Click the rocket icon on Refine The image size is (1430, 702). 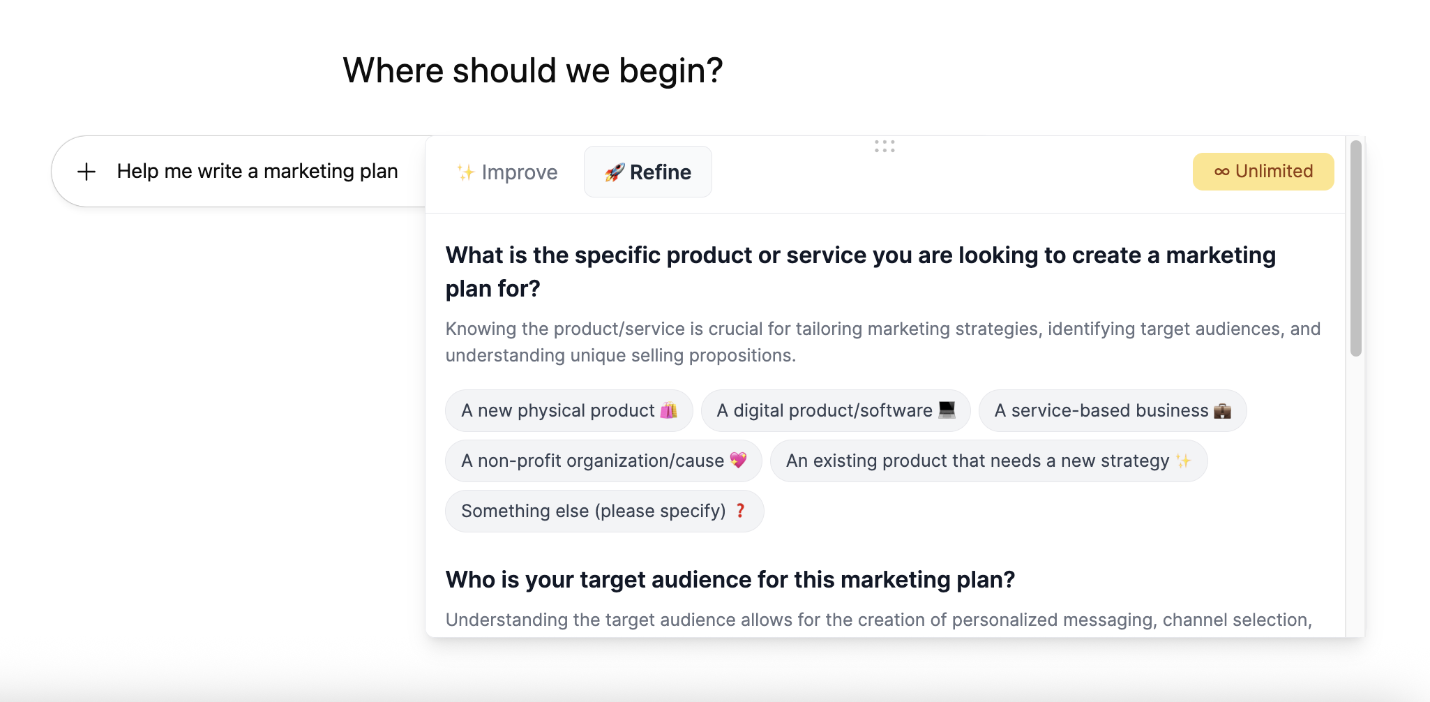614,172
